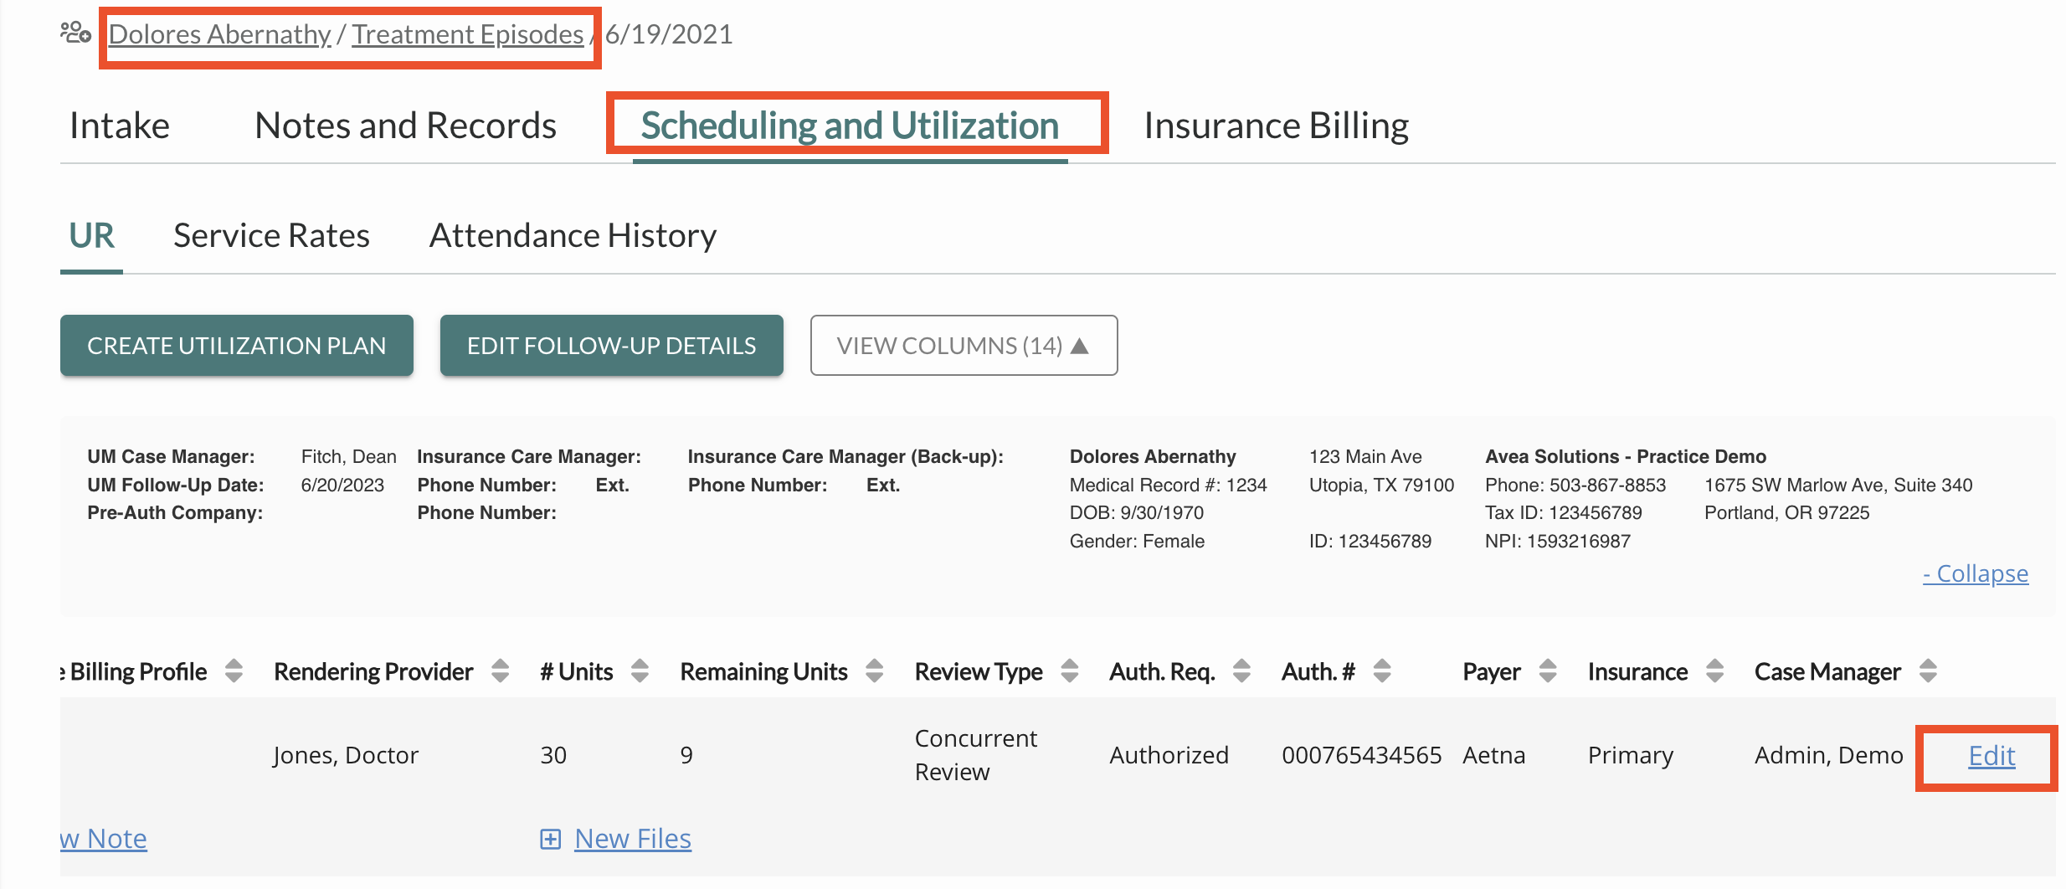Sort table by # Units column
The image size is (2066, 889).
coord(640,671)
